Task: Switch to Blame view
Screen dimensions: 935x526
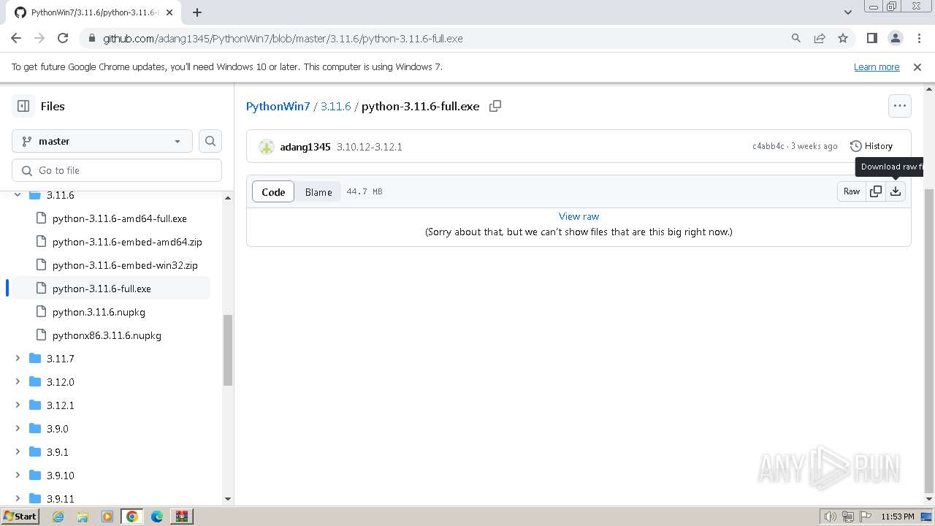Action: pyautogui.click(x=318, y=191)
